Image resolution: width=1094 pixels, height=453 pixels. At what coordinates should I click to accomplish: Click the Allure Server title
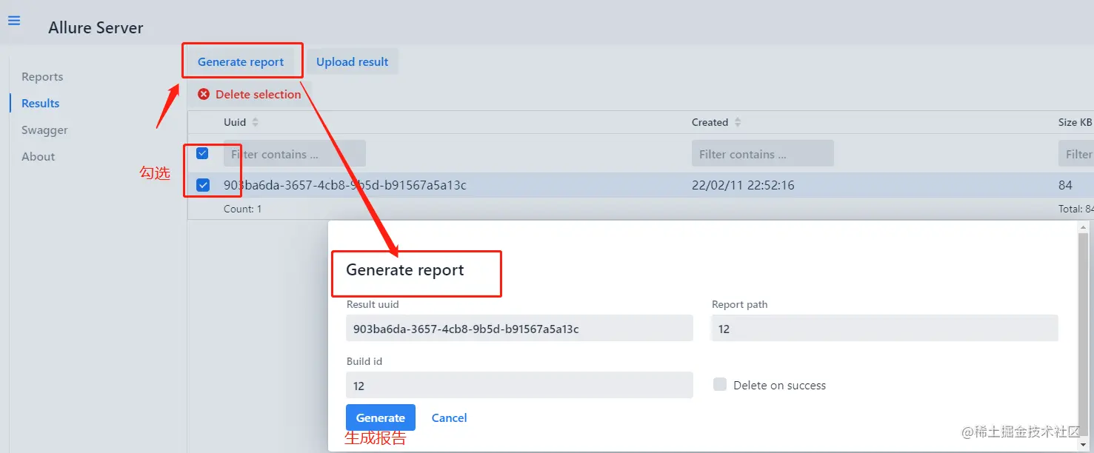[96, 28]
